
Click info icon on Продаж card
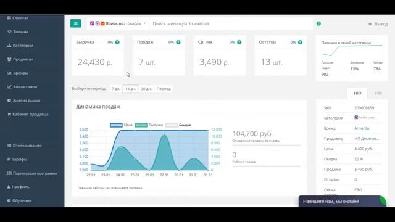pyautogui.click(x=178, y=43)
